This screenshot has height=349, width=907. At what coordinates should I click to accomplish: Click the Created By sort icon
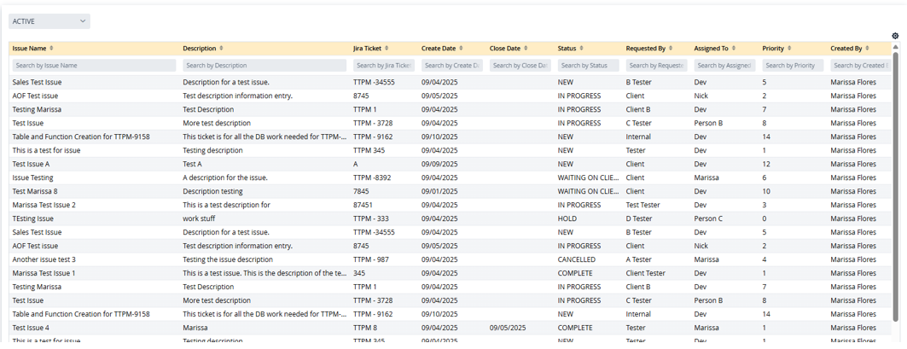(x=867, y=49)
